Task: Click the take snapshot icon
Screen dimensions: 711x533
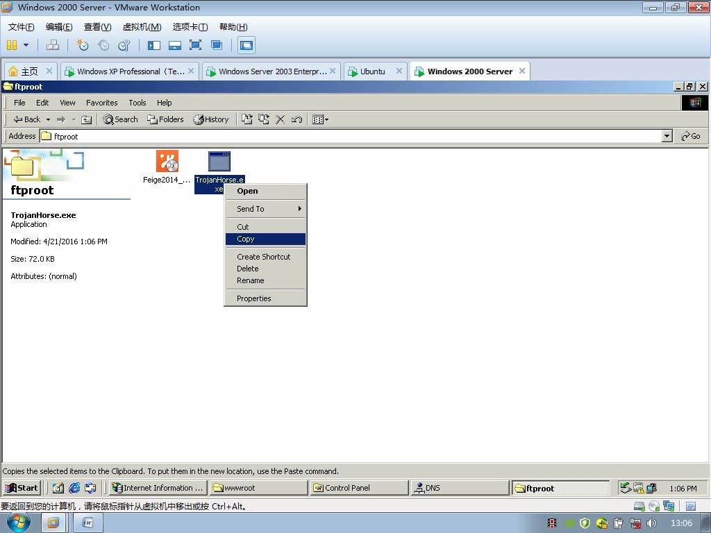Action: pyautogui.click(x=83, y=45)
